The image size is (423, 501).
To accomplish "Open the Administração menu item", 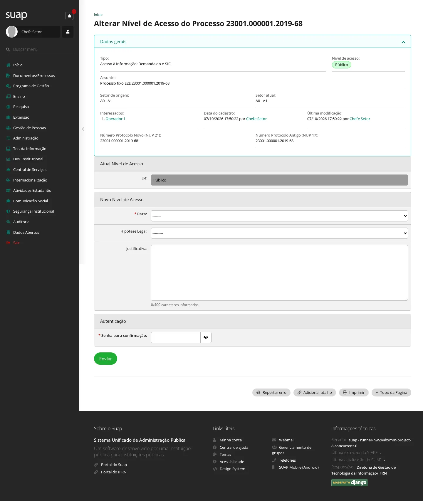I will (x=26, y=138).
